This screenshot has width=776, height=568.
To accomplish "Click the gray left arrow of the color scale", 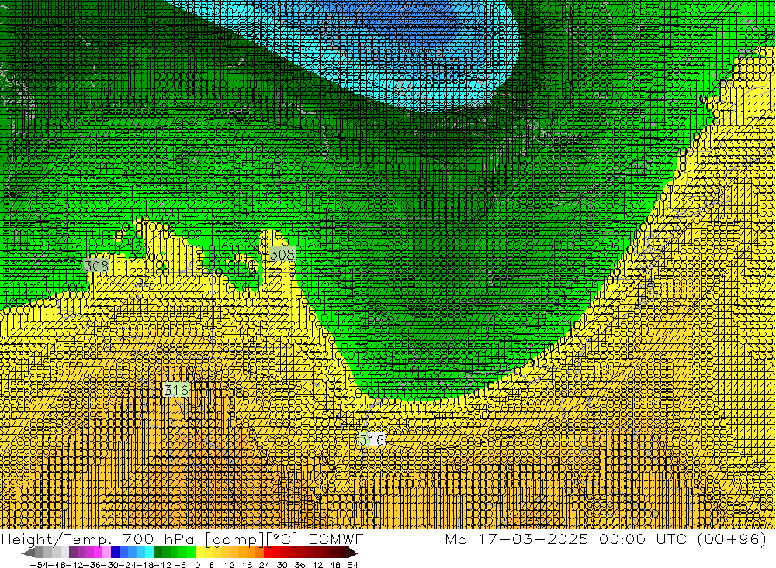I will pos(28,553).
